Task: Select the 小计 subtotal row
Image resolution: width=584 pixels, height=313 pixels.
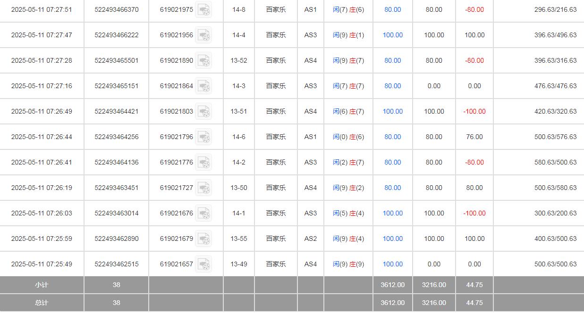Action: click(x=42, y=285)
